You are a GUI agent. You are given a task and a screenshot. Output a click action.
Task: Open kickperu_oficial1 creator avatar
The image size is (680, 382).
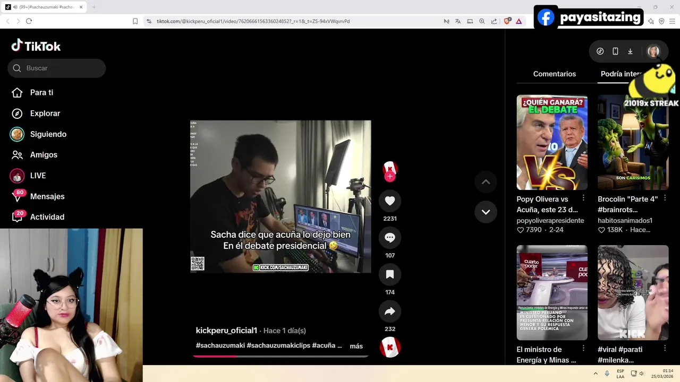pyautogui.click(x=390, y=169)
